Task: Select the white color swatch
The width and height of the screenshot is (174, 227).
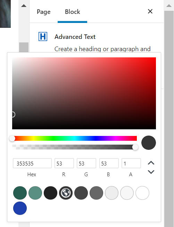Action: [x=142, y=193]
